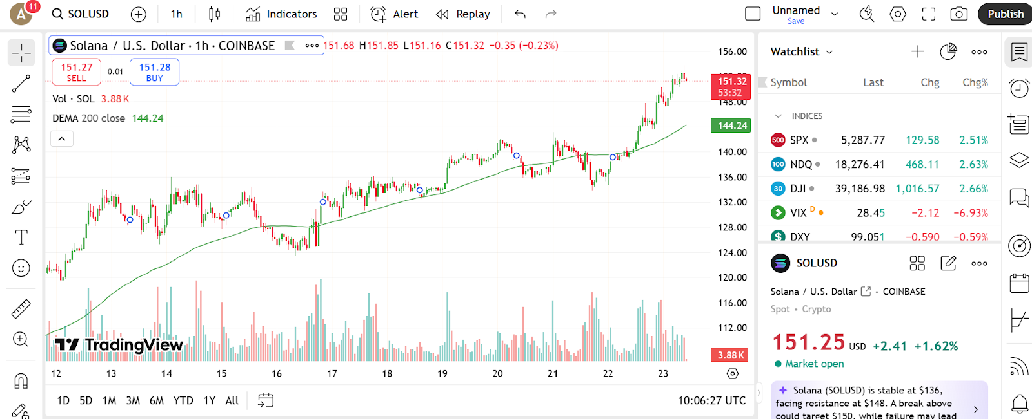Image resolution: width=1032 pixels, height=419 pixels.
Task: Toggle the layout checkbox beside Unnamed
Action: point(753,14)
